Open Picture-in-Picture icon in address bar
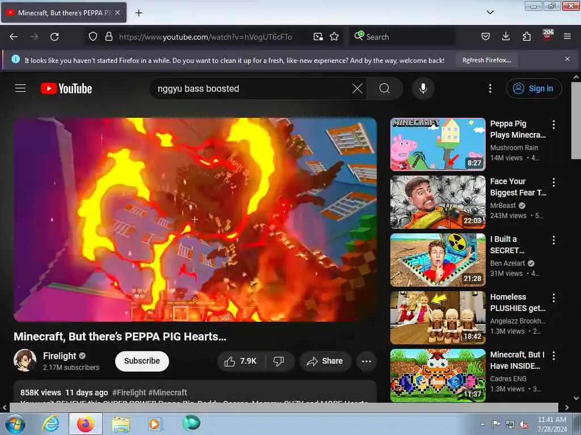 pos(318,37)
